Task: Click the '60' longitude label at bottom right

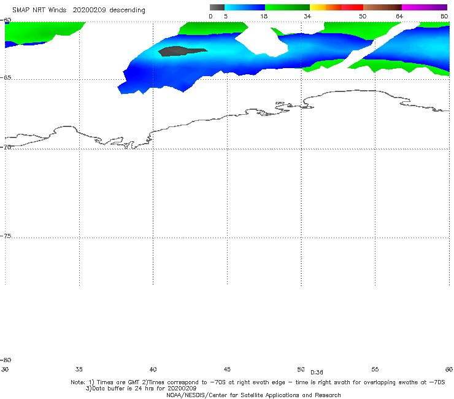Action: point(449,369)
